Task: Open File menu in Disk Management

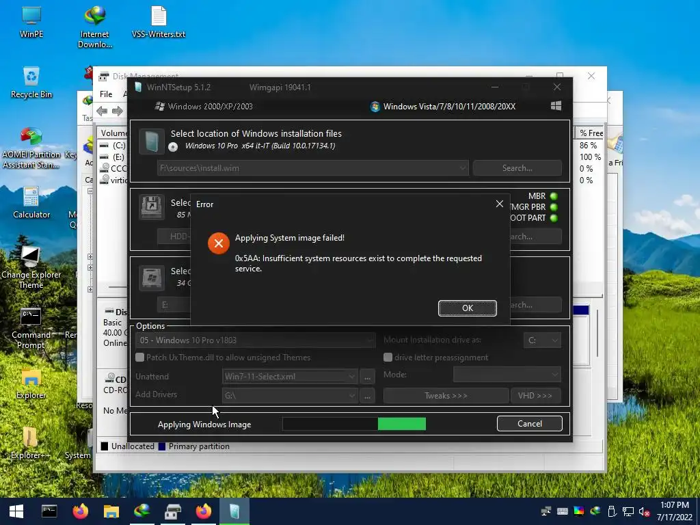Action: pyautogui.click(x=106, y=94)
